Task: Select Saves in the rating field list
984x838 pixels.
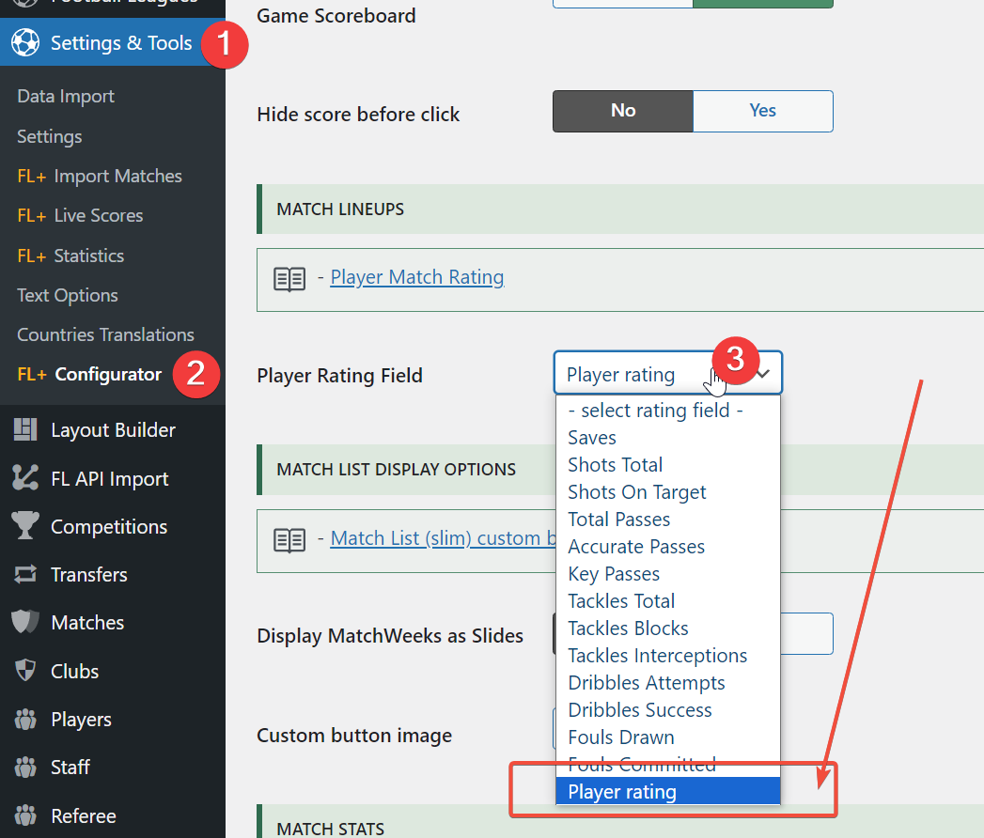Action: click(x=667, y=437)
